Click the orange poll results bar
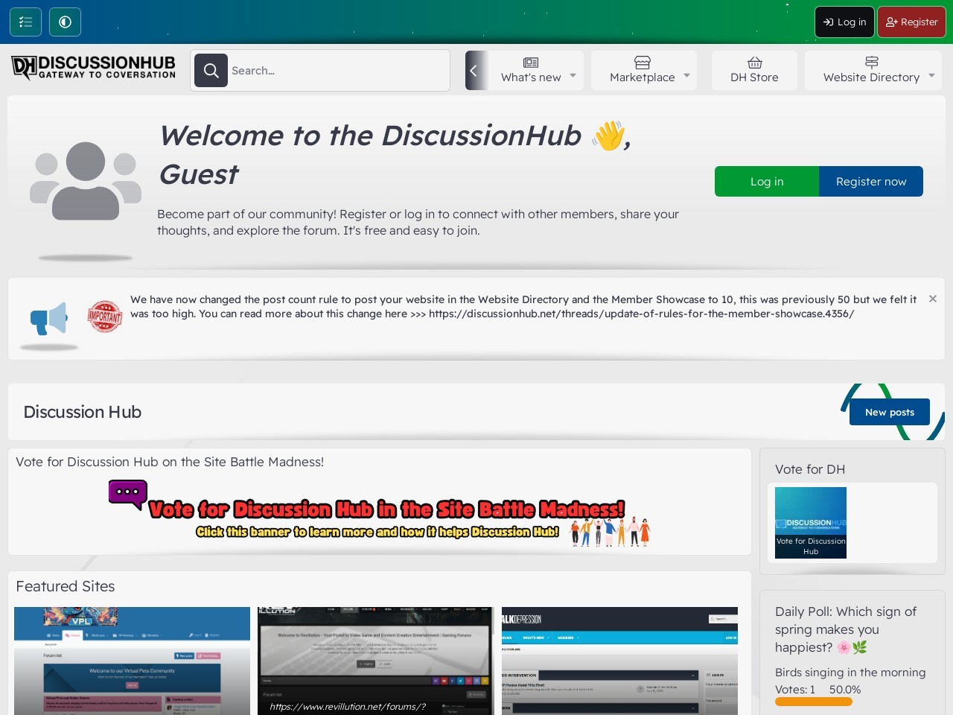The height and width of the screenshot is (715, 953). pyautogui.click(x=813, y=702)
